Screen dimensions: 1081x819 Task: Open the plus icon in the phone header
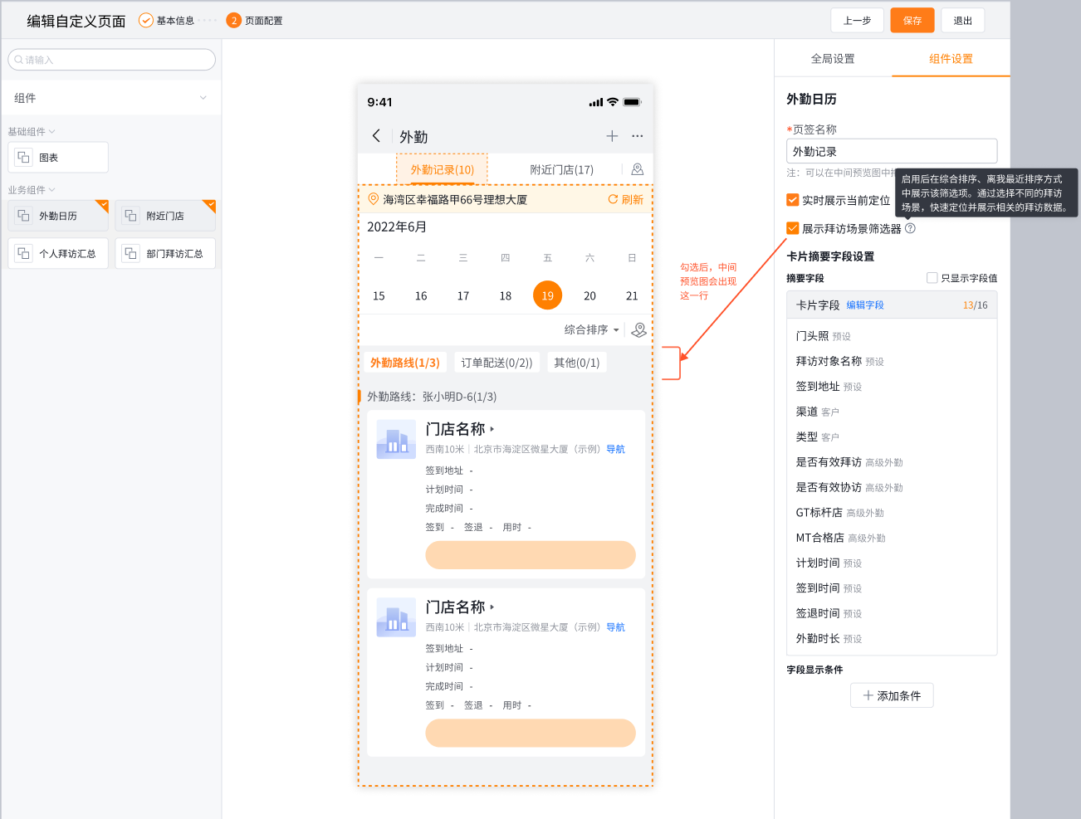[611, 135]
